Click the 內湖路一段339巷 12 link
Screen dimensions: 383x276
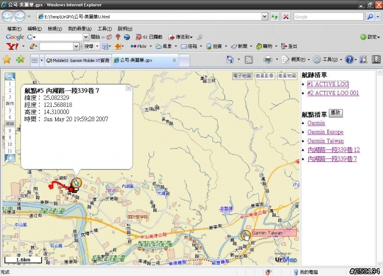click(x=334, y=150)
